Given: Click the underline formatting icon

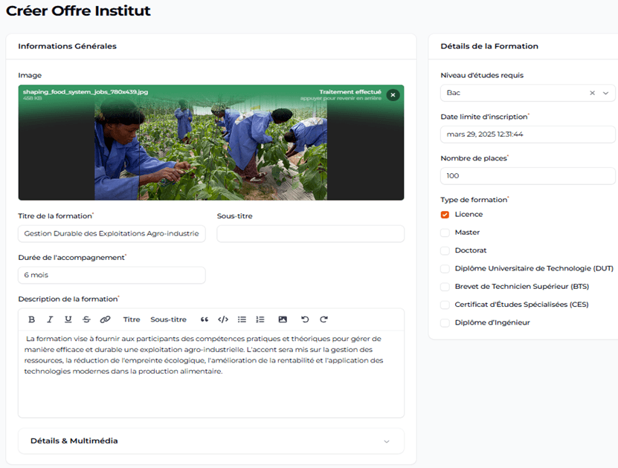Looking at the screenshot, I should pyautogui.click(x=68, y=319).
